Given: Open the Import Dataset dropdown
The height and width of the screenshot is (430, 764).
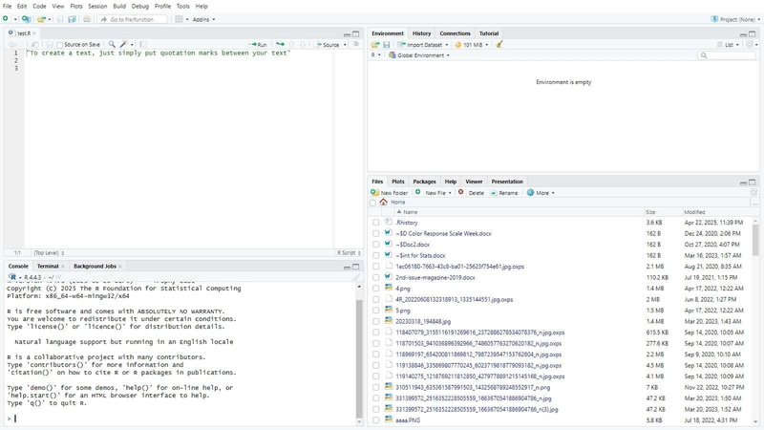Looking at the screenshot, I should click(x=422, y=44).
